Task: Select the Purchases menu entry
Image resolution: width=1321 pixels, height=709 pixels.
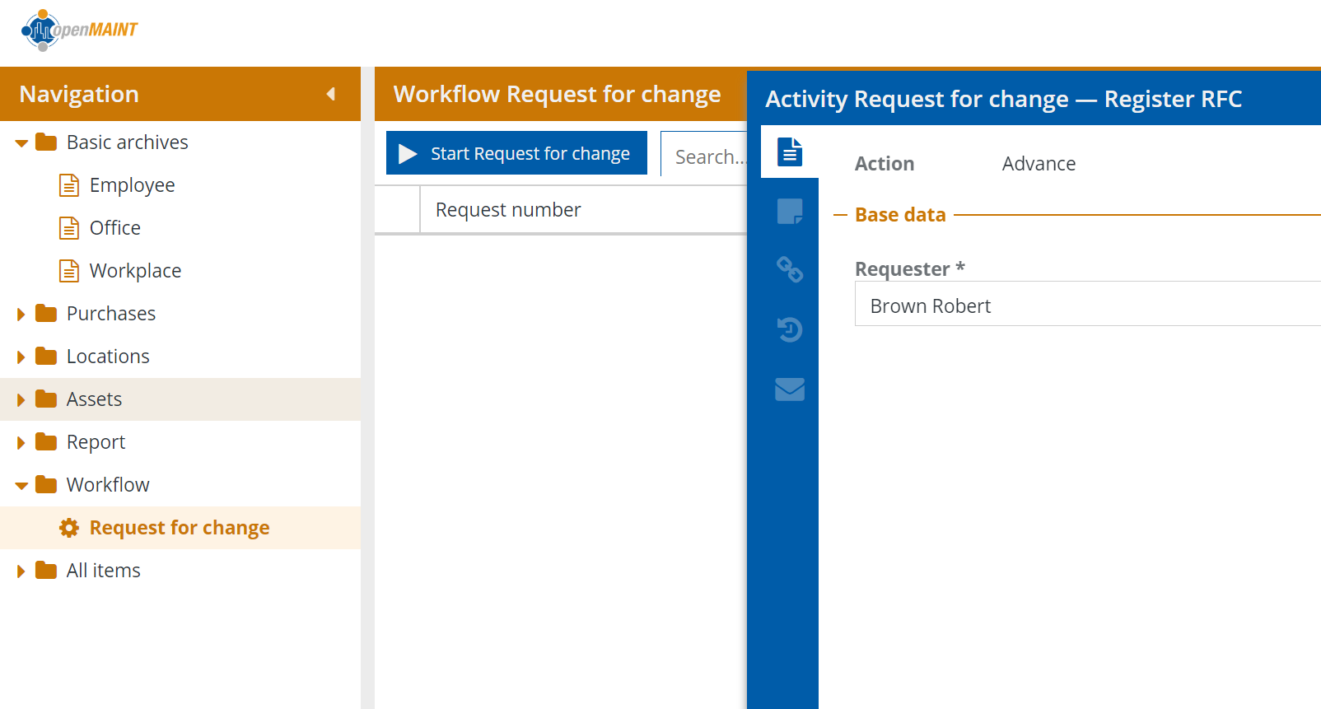Action: tap(111, 314)
